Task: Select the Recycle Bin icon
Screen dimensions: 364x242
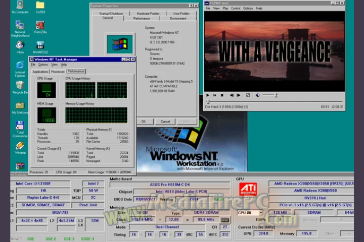Action: tap(20, 87)
